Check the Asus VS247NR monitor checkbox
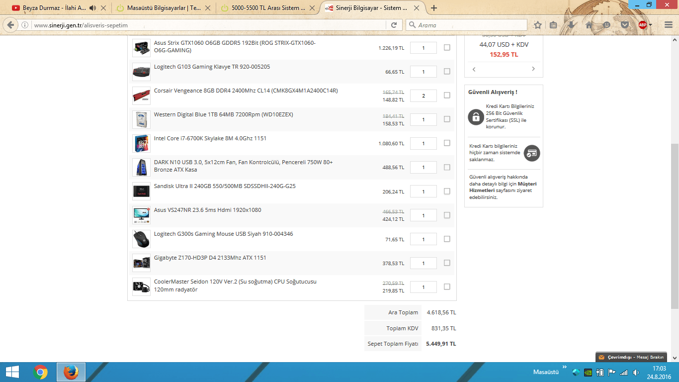This screenshot has height=382, width=679. 447,215
